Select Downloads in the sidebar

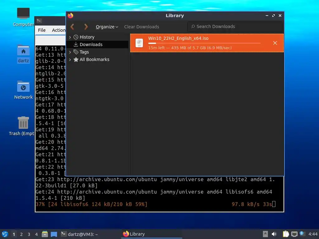tap(91, 45)
